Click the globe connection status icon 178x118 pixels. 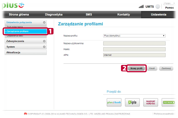(x=158, y=7)
